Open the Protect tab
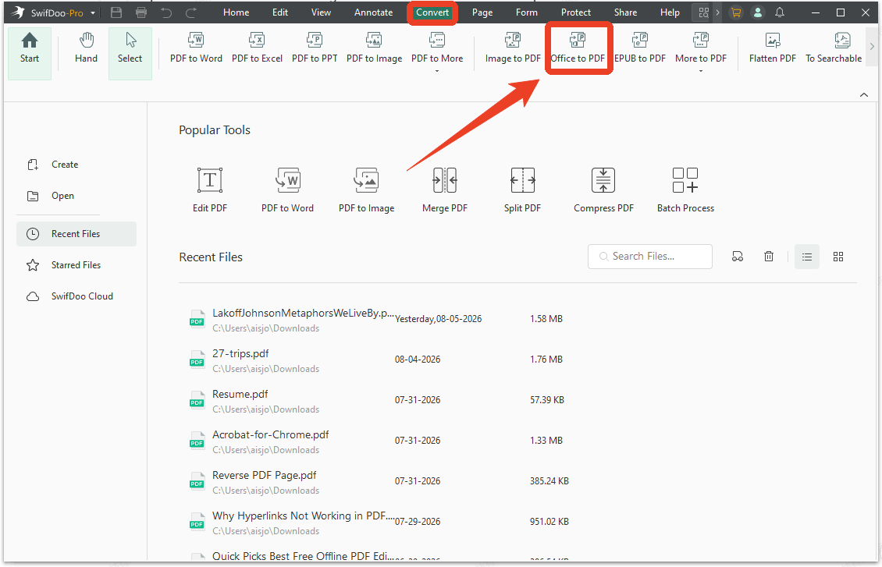 (x=576, y=12)
